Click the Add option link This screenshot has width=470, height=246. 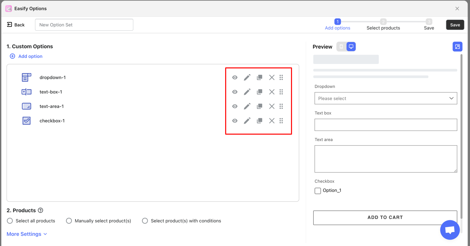26,56
